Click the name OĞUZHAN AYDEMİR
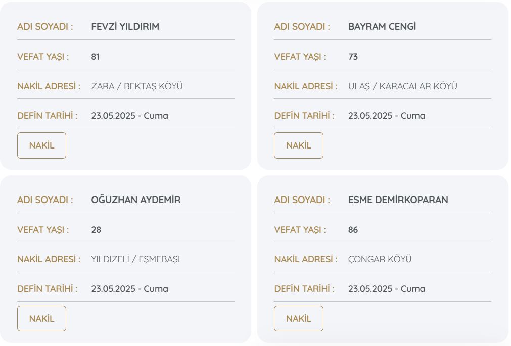511x346 pixels. (135, 200)
